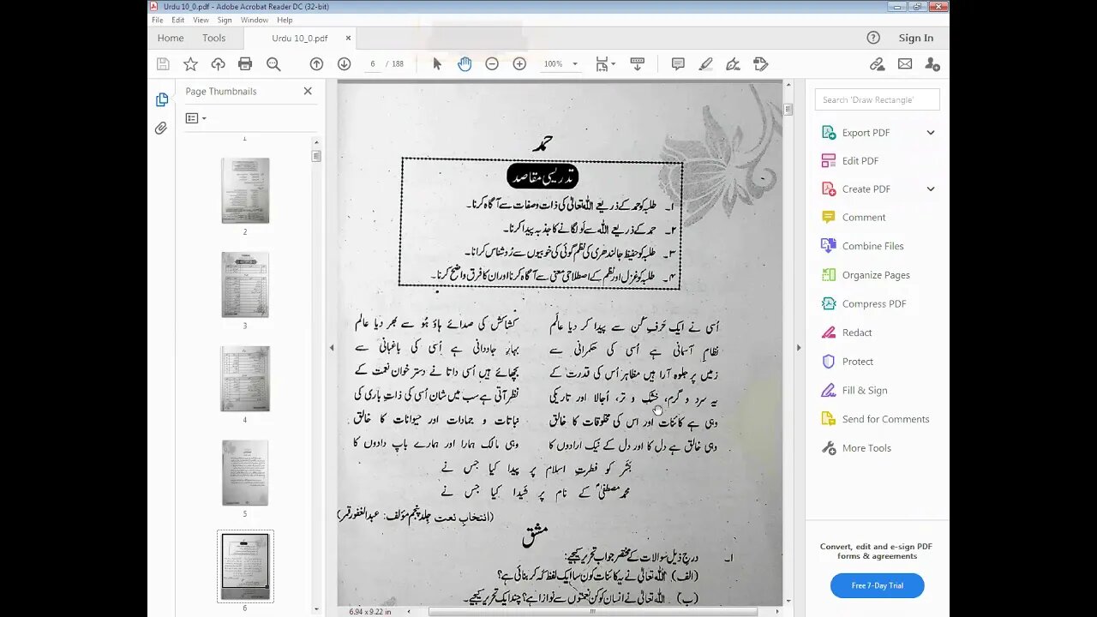This screenshot has height=617, width=1097.
Task: Collapse the left navigation pane arrow
Action: pyautogui.click(x=332, y=348)
